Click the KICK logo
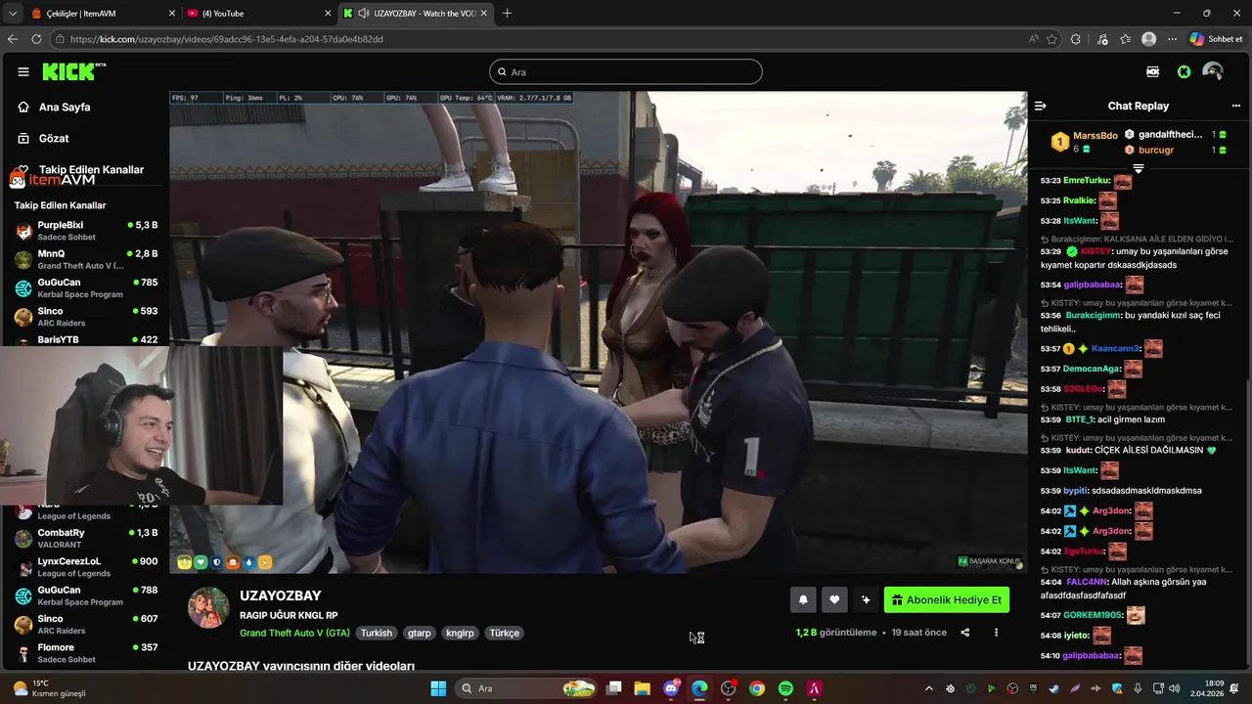The image size is (1252, 704). pos(73,71)
